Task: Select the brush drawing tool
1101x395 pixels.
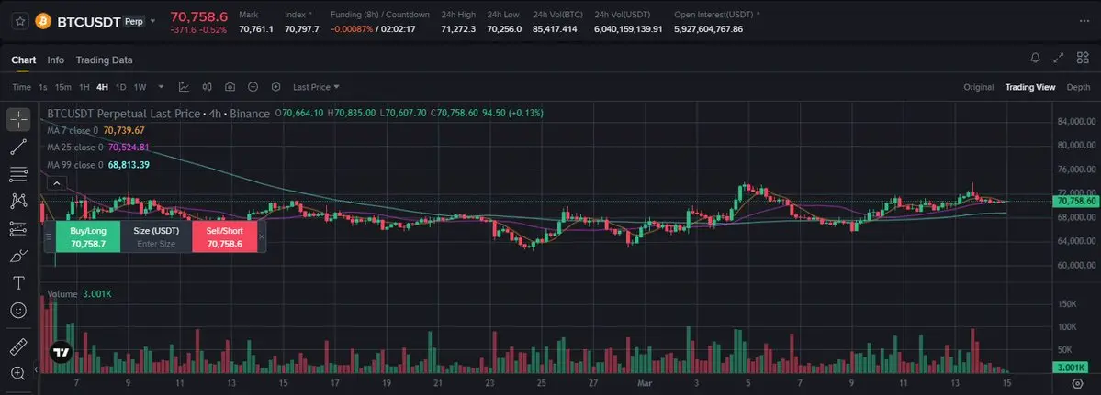Action: click(x=19, y=256)
